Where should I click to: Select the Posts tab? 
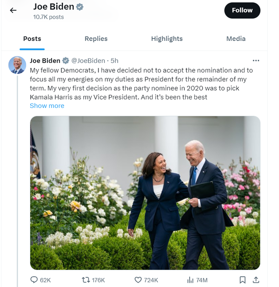32,39
